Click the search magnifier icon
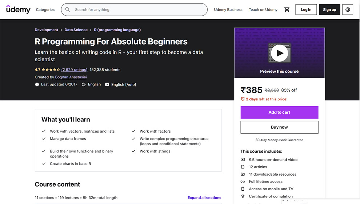 coord(68,9)
